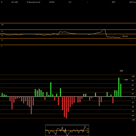Click the '(5,5' parameter text
Viewport: 136px width, 136px height.
tap(70, 2)
